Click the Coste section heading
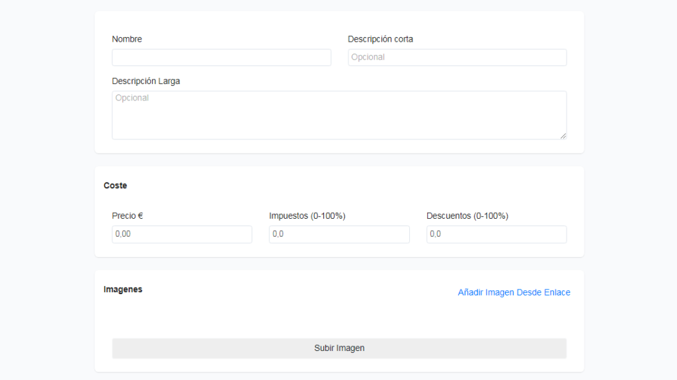The image size is (677, 380). tap(115, 185)
